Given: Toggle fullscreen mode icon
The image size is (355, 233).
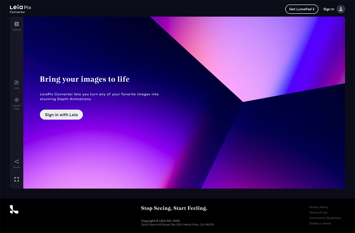Looking at the screenshot, I should (x=17, y=179).
